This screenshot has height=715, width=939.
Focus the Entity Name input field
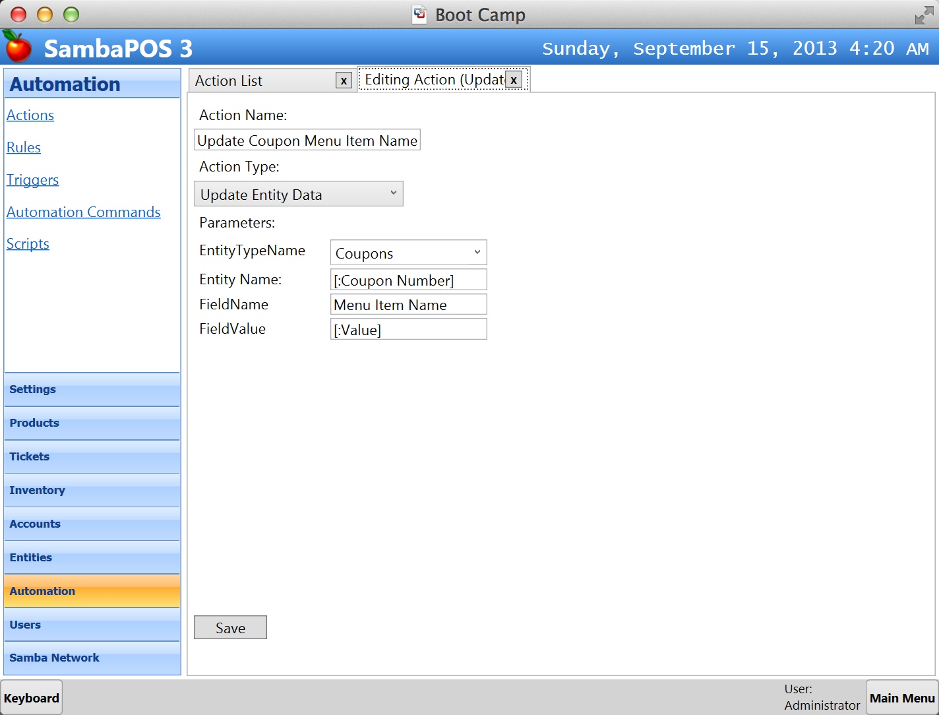coord(408,280)
